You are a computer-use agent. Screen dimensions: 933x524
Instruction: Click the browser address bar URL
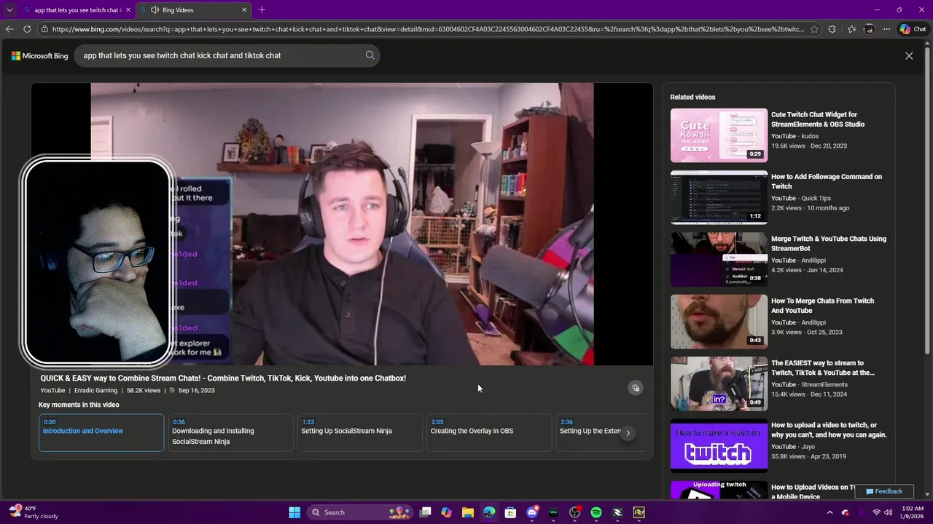pyautogui.click(x=428, y=29)
